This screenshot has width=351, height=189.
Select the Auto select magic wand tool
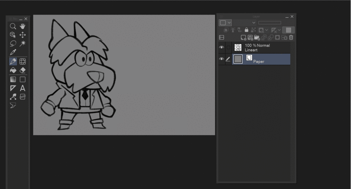(22, 44)
